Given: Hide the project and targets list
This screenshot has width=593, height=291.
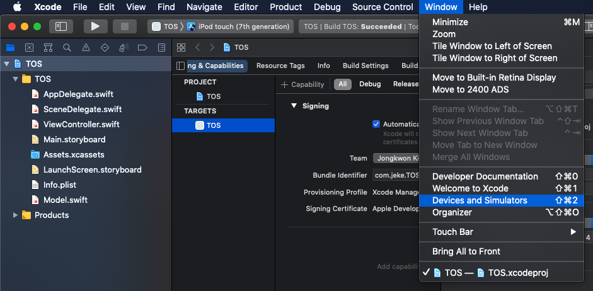Looking at the screenshot, I should click(181, 66).
